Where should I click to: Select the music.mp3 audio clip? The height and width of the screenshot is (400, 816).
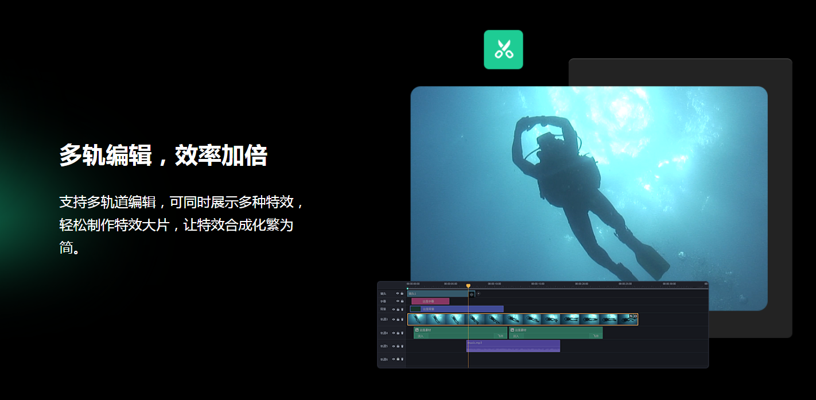(513, 344)
